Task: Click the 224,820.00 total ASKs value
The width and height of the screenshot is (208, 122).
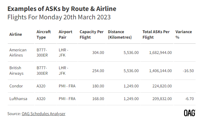Action: (x=162, y=86)
